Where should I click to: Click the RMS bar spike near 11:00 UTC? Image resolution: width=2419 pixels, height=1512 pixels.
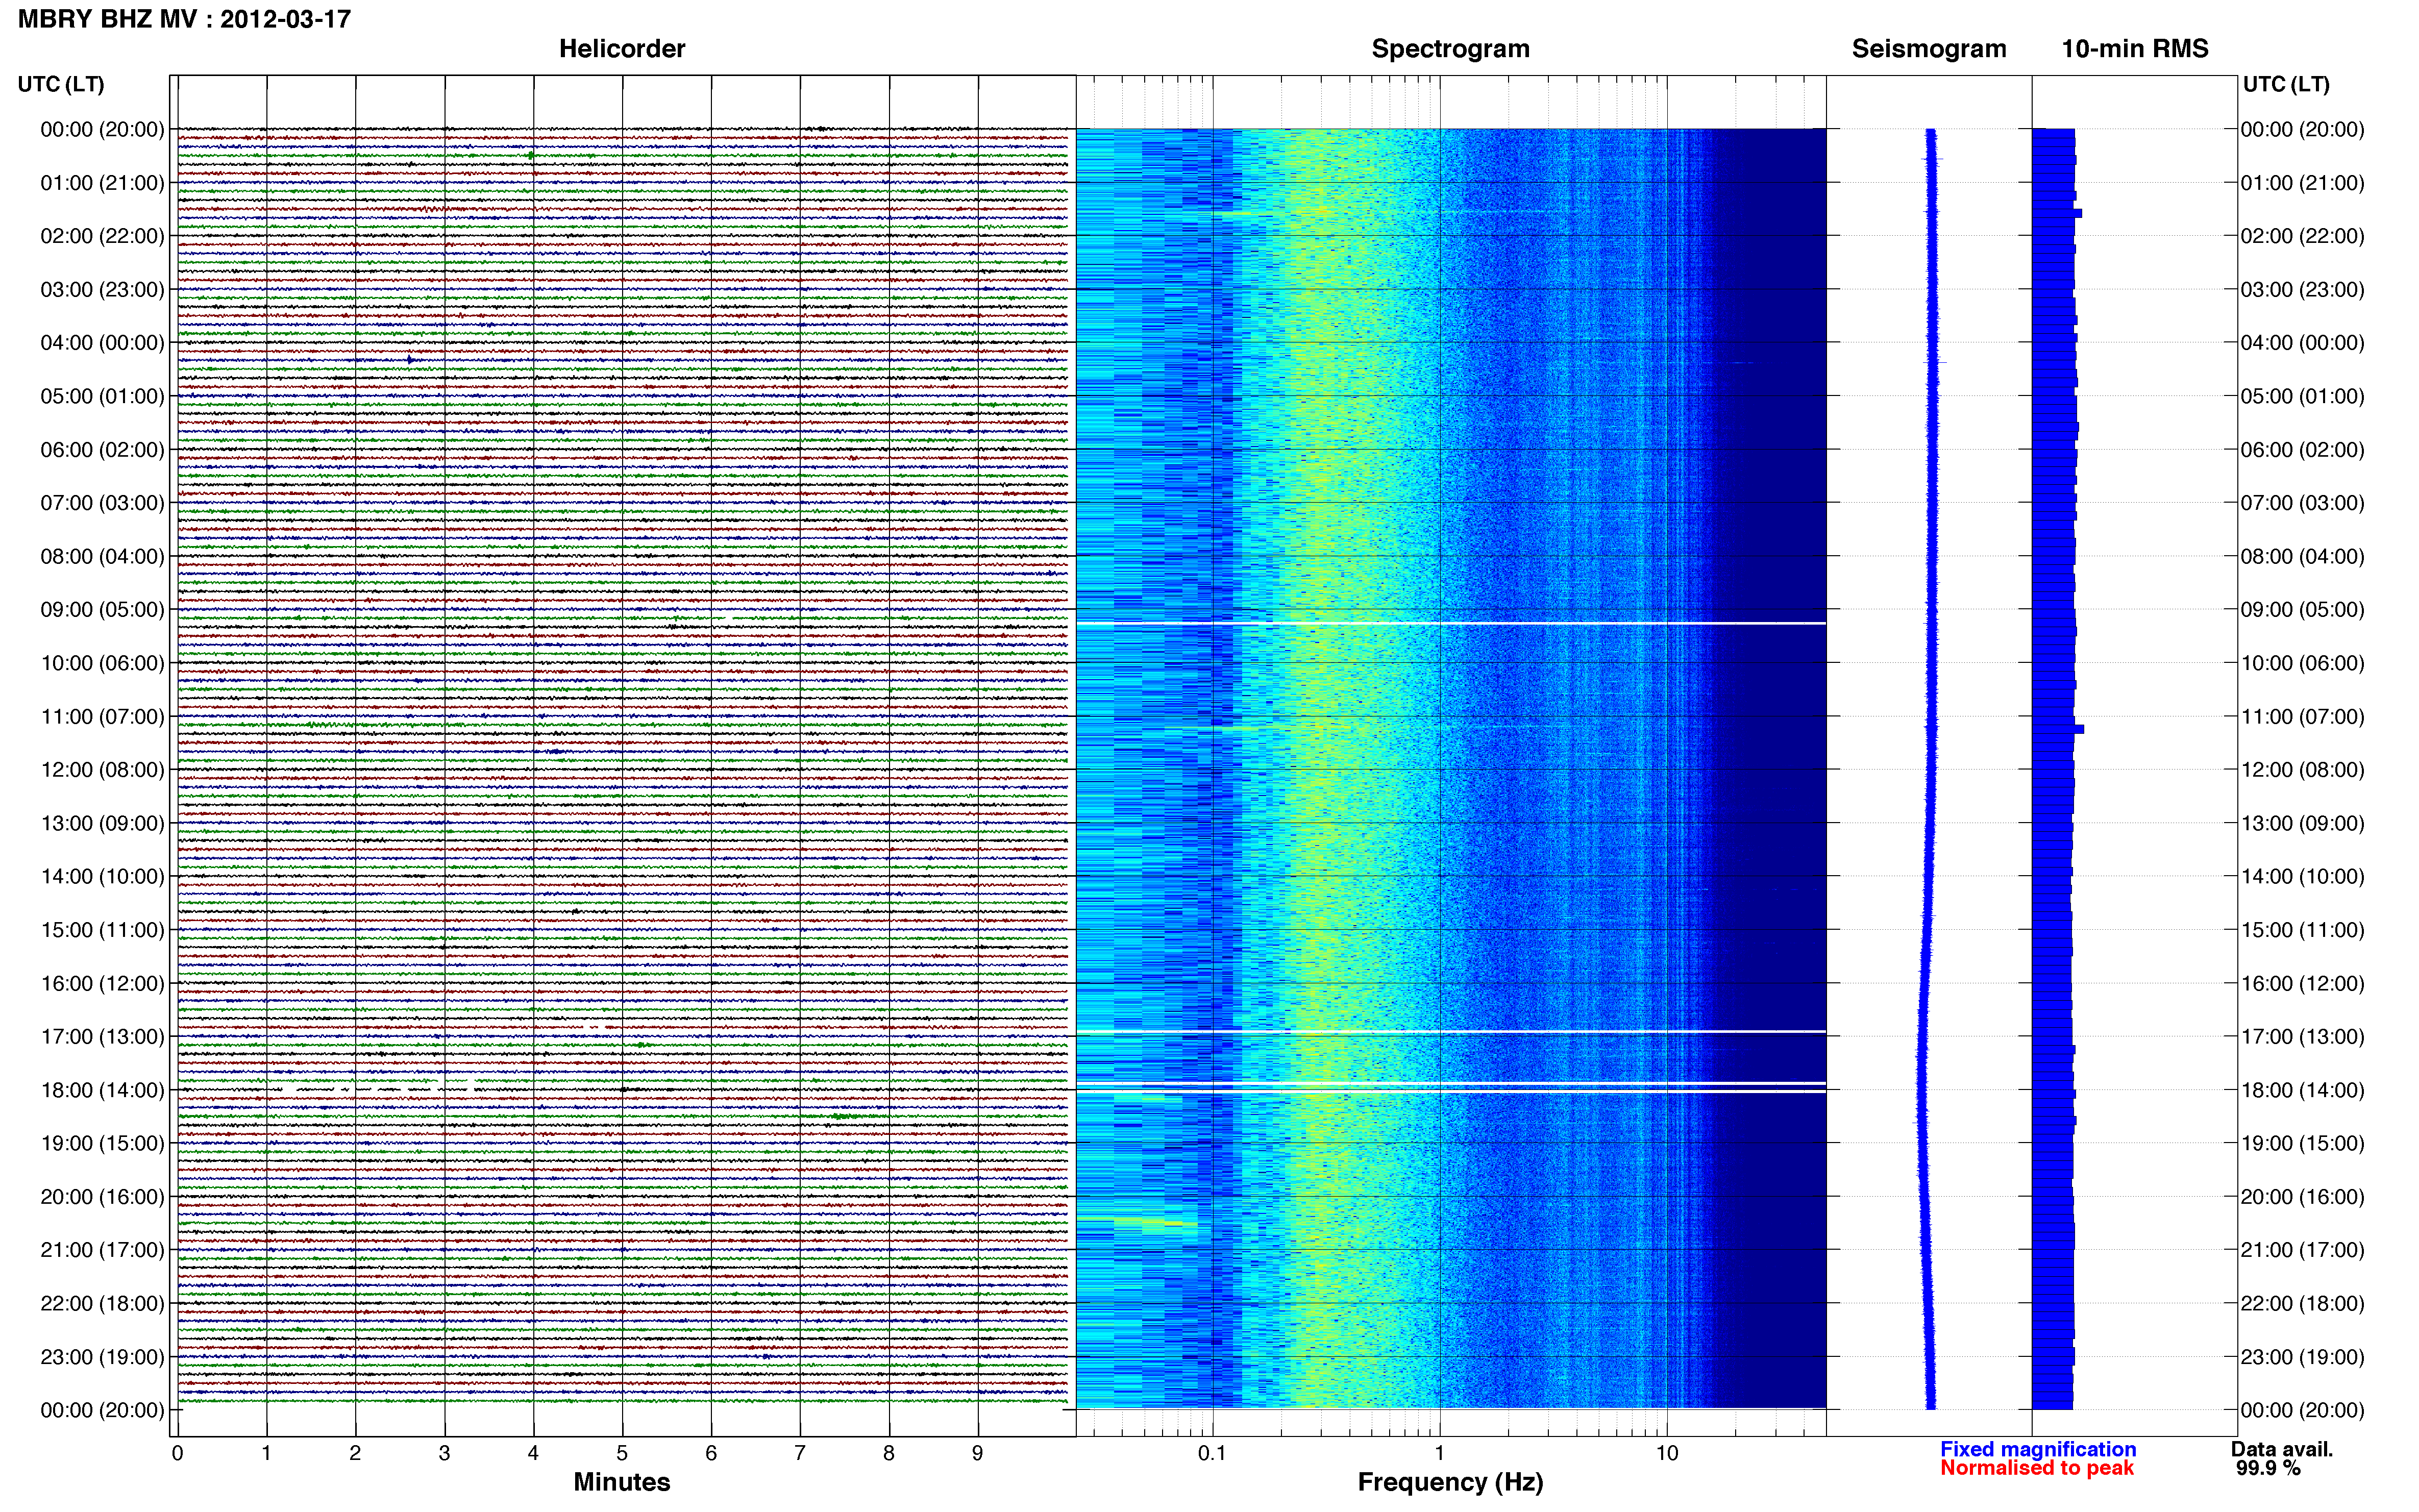pos(2058,730)
